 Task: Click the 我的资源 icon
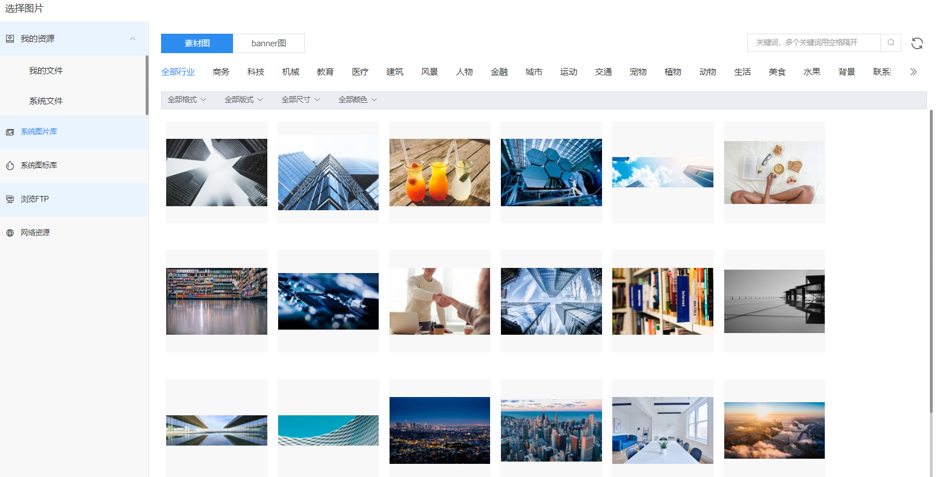[10, 39]
